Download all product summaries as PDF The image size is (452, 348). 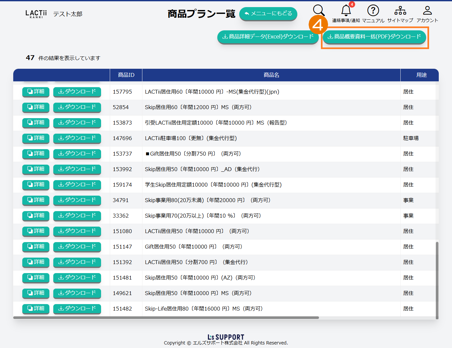click(374, 36)
